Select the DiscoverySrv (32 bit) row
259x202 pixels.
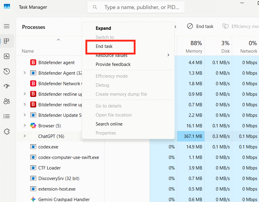click(x=138, y=179)
